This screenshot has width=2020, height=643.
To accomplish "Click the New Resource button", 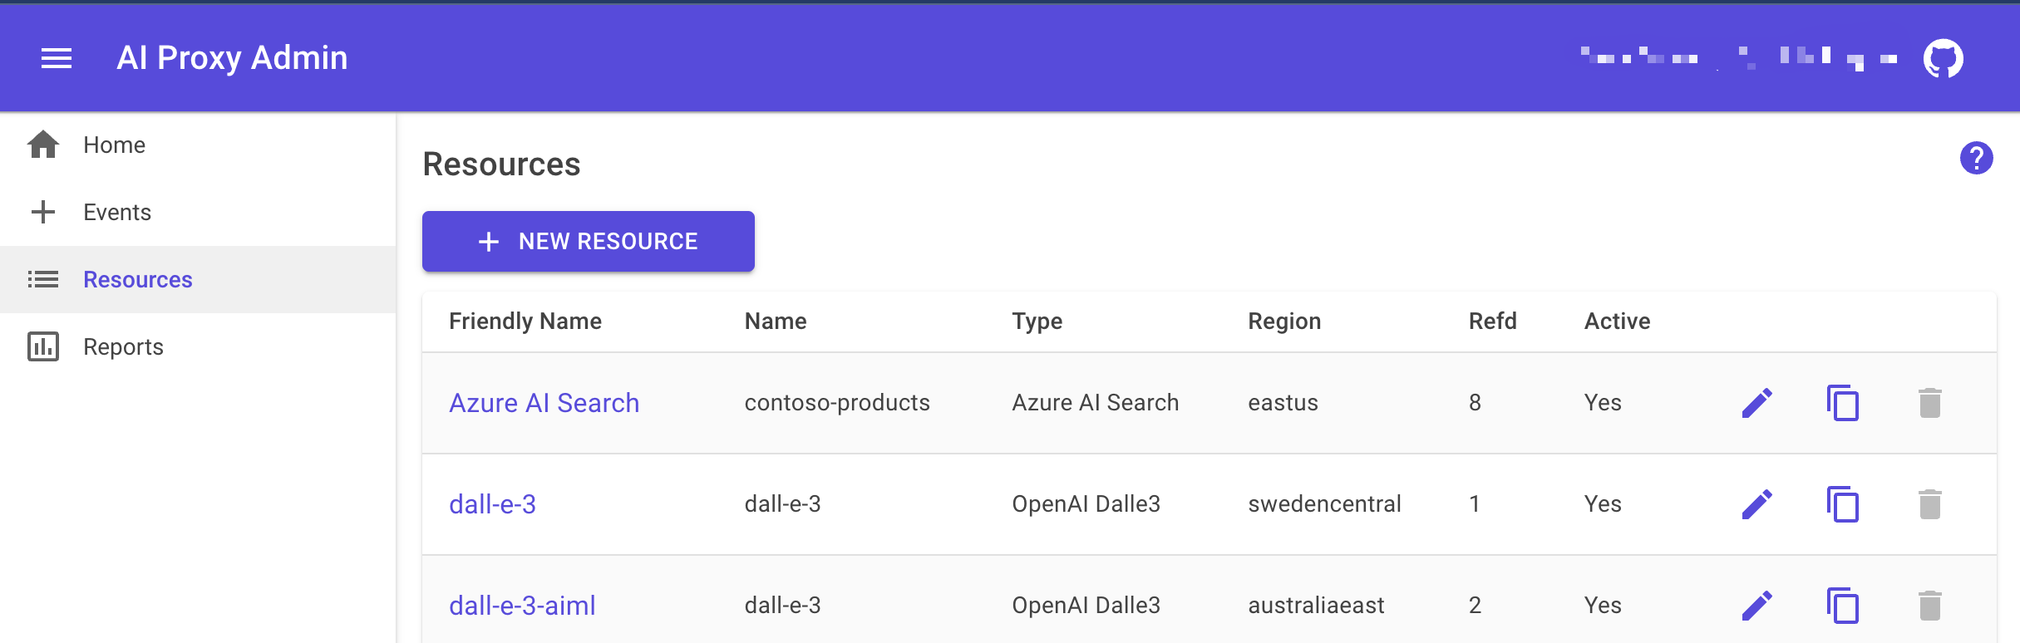I will (x=588, y=241).
